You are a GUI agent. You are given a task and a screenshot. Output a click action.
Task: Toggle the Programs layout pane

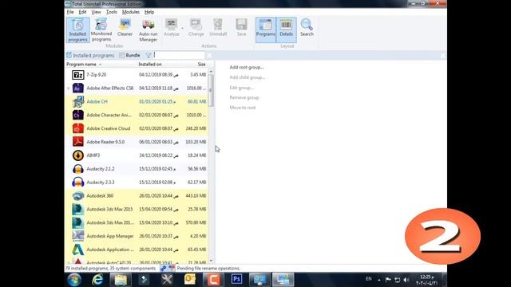[x=266, y=30]
